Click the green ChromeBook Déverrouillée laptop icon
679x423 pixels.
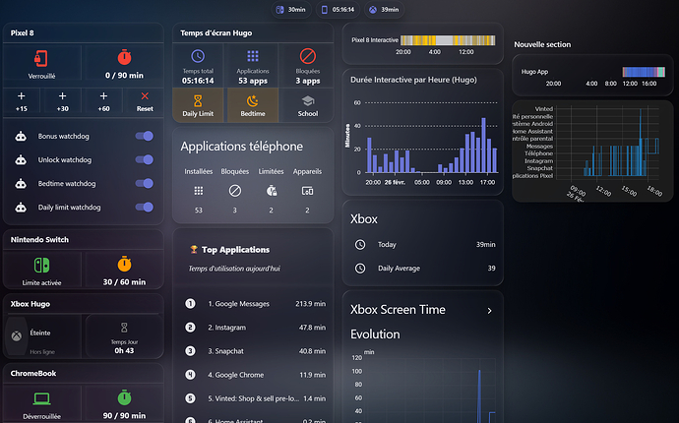42,397
